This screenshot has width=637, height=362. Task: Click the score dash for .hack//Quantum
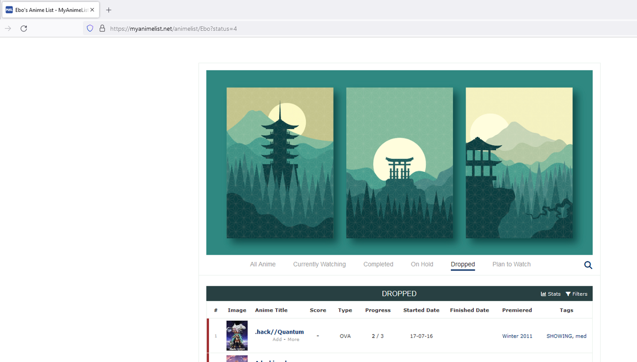[x=318, y=336]
